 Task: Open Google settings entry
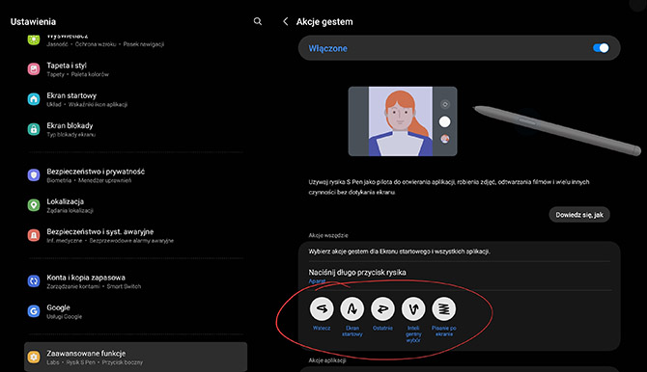[x=135, y=311]
